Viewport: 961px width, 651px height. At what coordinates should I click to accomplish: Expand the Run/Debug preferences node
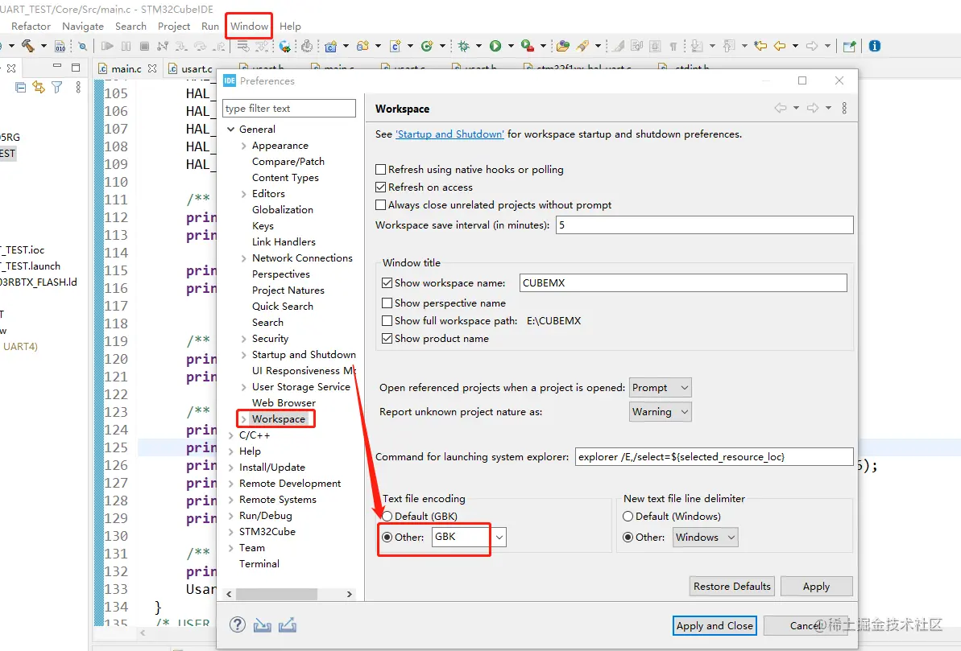(x=231, y=516)
